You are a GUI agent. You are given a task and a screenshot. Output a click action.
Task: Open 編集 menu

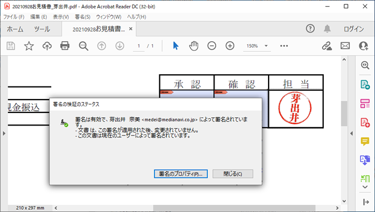[x=39, y=17]
